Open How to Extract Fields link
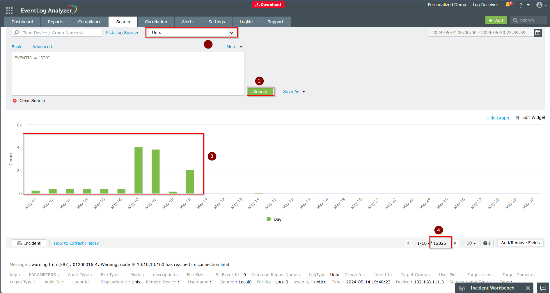Image resolution: width=550 pixels, height=293 pixels. pos(76,243)
